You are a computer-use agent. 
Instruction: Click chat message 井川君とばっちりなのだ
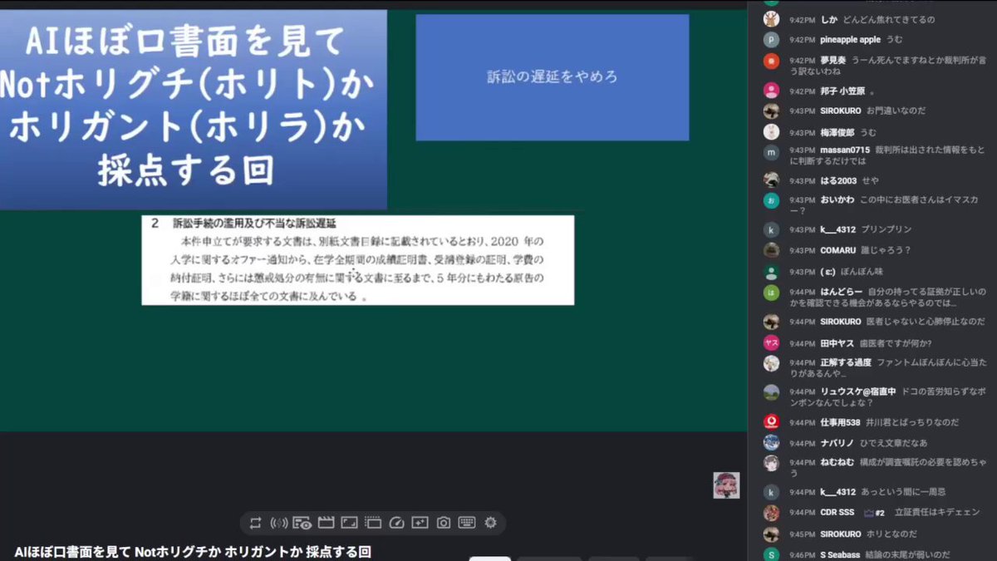coord(912,421)
